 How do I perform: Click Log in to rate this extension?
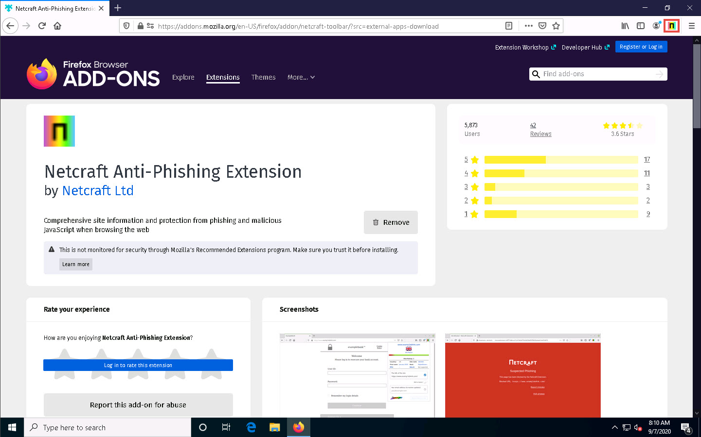click(138, 365)
